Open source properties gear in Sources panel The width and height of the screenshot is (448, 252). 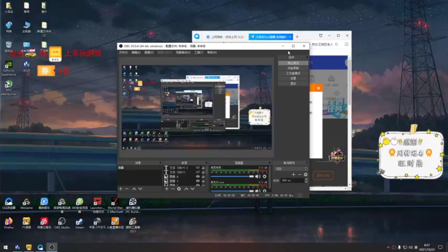(179, 189)
